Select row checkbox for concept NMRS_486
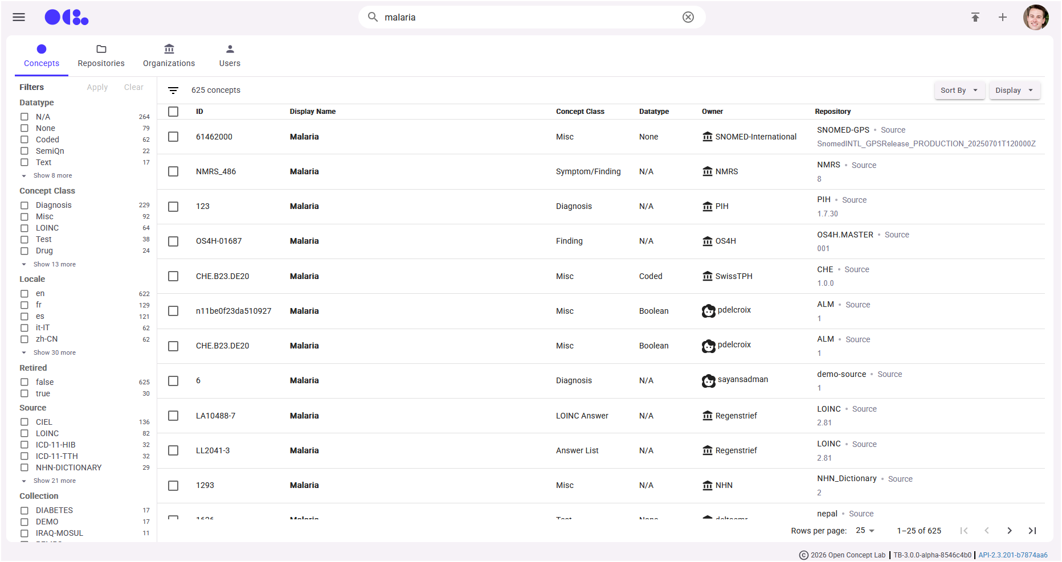This screenshot has width=1062, height=562. tap(173, 171)
